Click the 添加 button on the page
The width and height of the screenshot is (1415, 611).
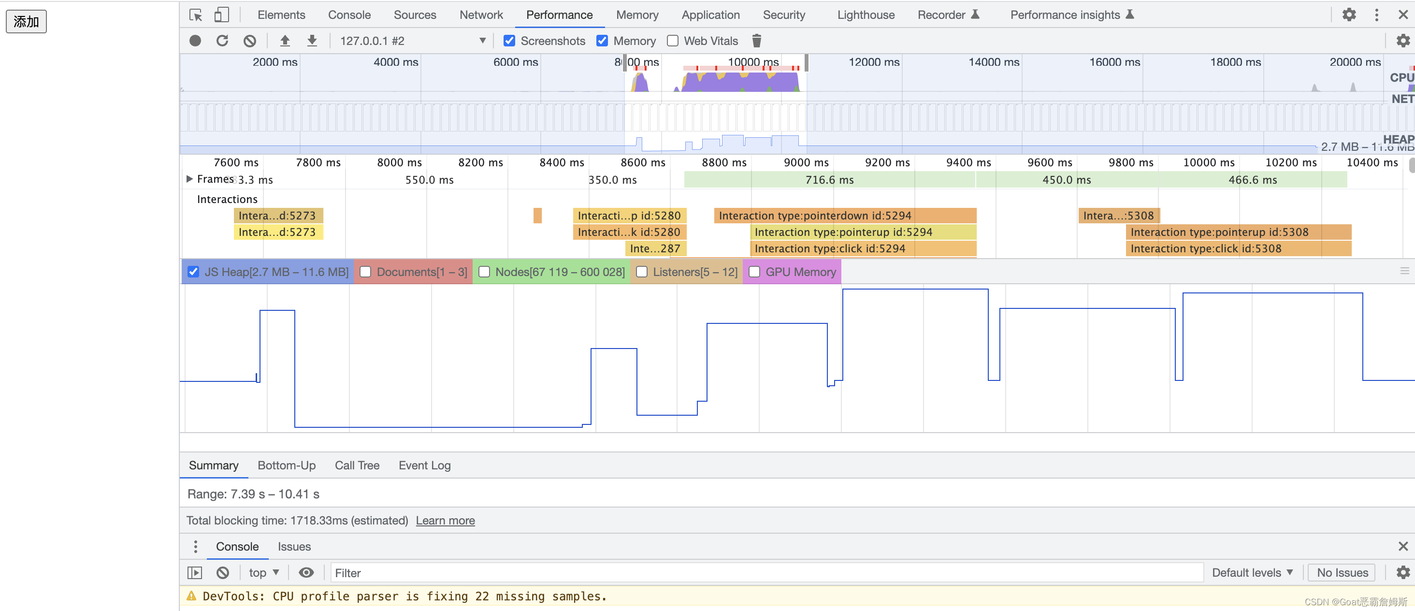click(26, 21)
